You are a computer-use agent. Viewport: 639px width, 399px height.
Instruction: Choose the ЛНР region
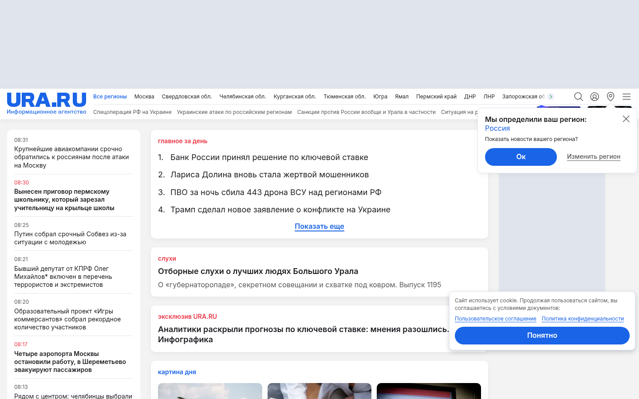coord(489,97)
